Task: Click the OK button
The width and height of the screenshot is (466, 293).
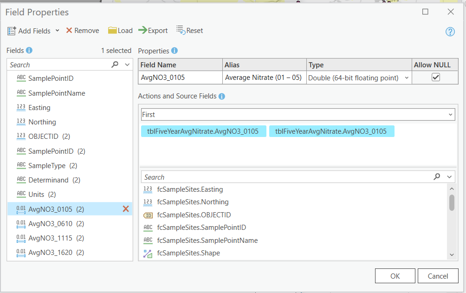Action: click(x=395, y=275)
